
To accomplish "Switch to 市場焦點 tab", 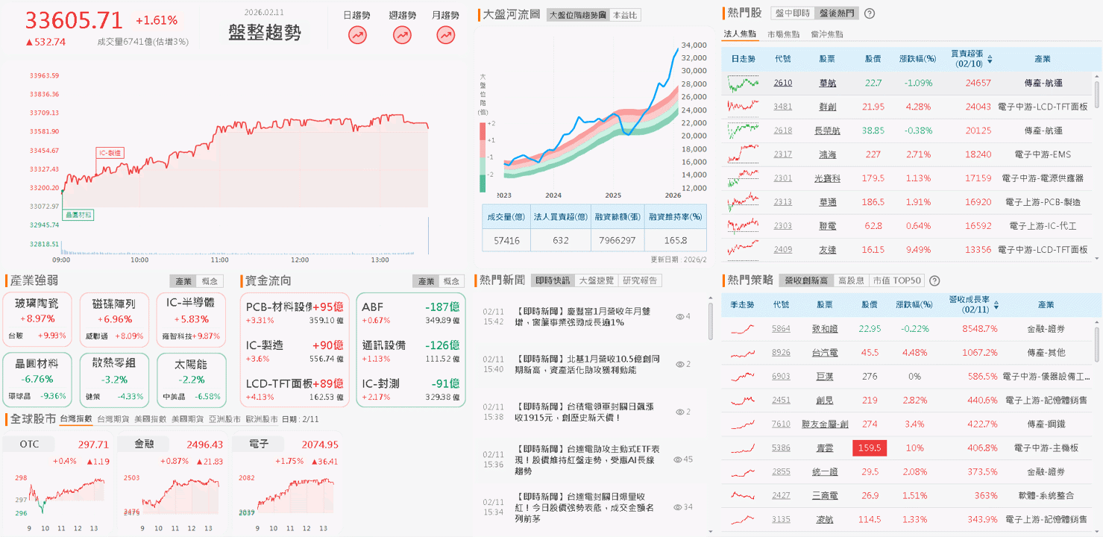I will point(783,34).
